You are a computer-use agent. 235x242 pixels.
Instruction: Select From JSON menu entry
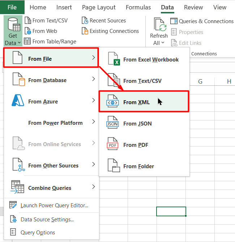(144, 123)
